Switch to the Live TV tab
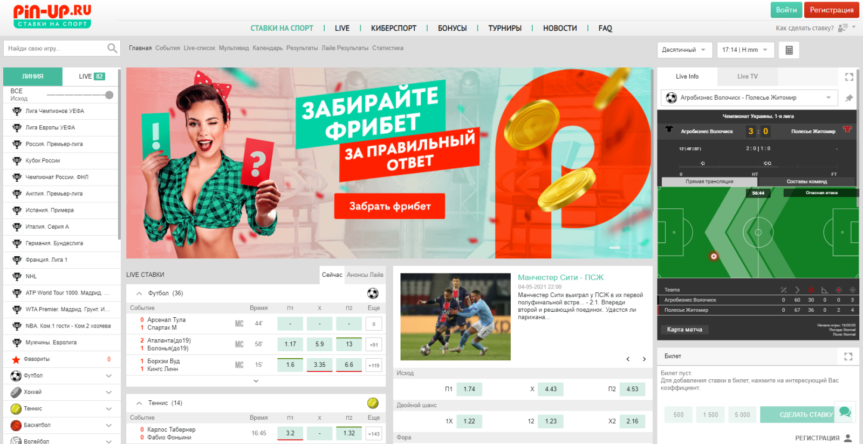This screenshot has width=863, height=444. [748, 77]
